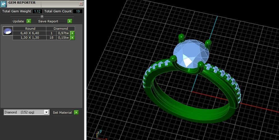The image size is (279, 140).
Task: Click the Set Material button
Action: (x=63, y=113)
